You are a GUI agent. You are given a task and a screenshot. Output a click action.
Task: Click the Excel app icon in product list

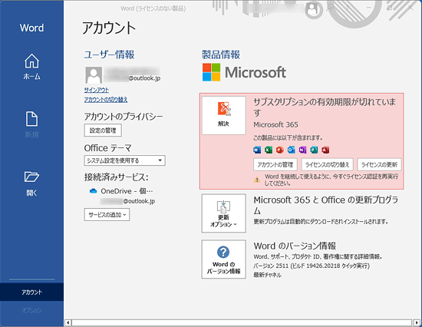pyautogui.click(x=269, y=150)
